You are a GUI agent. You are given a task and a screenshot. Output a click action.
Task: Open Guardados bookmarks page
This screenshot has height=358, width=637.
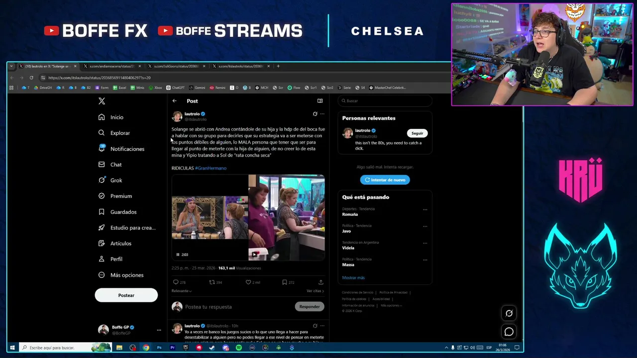coord(117,212)
